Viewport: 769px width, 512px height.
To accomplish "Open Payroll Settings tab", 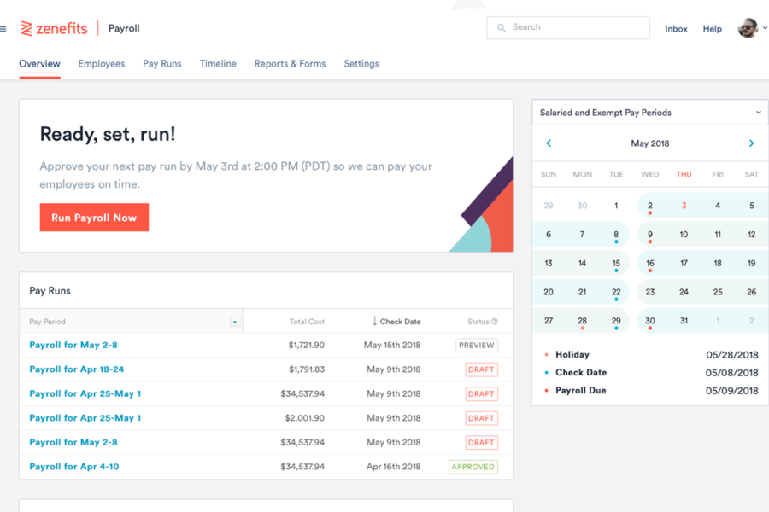I will tap(361, 63).
